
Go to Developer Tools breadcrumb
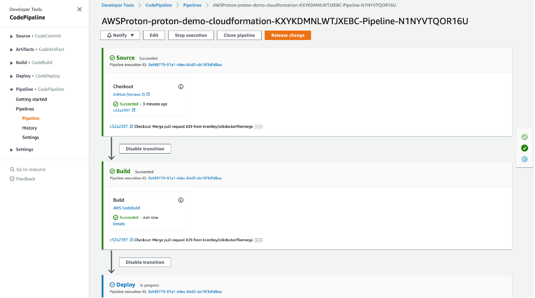118,5
